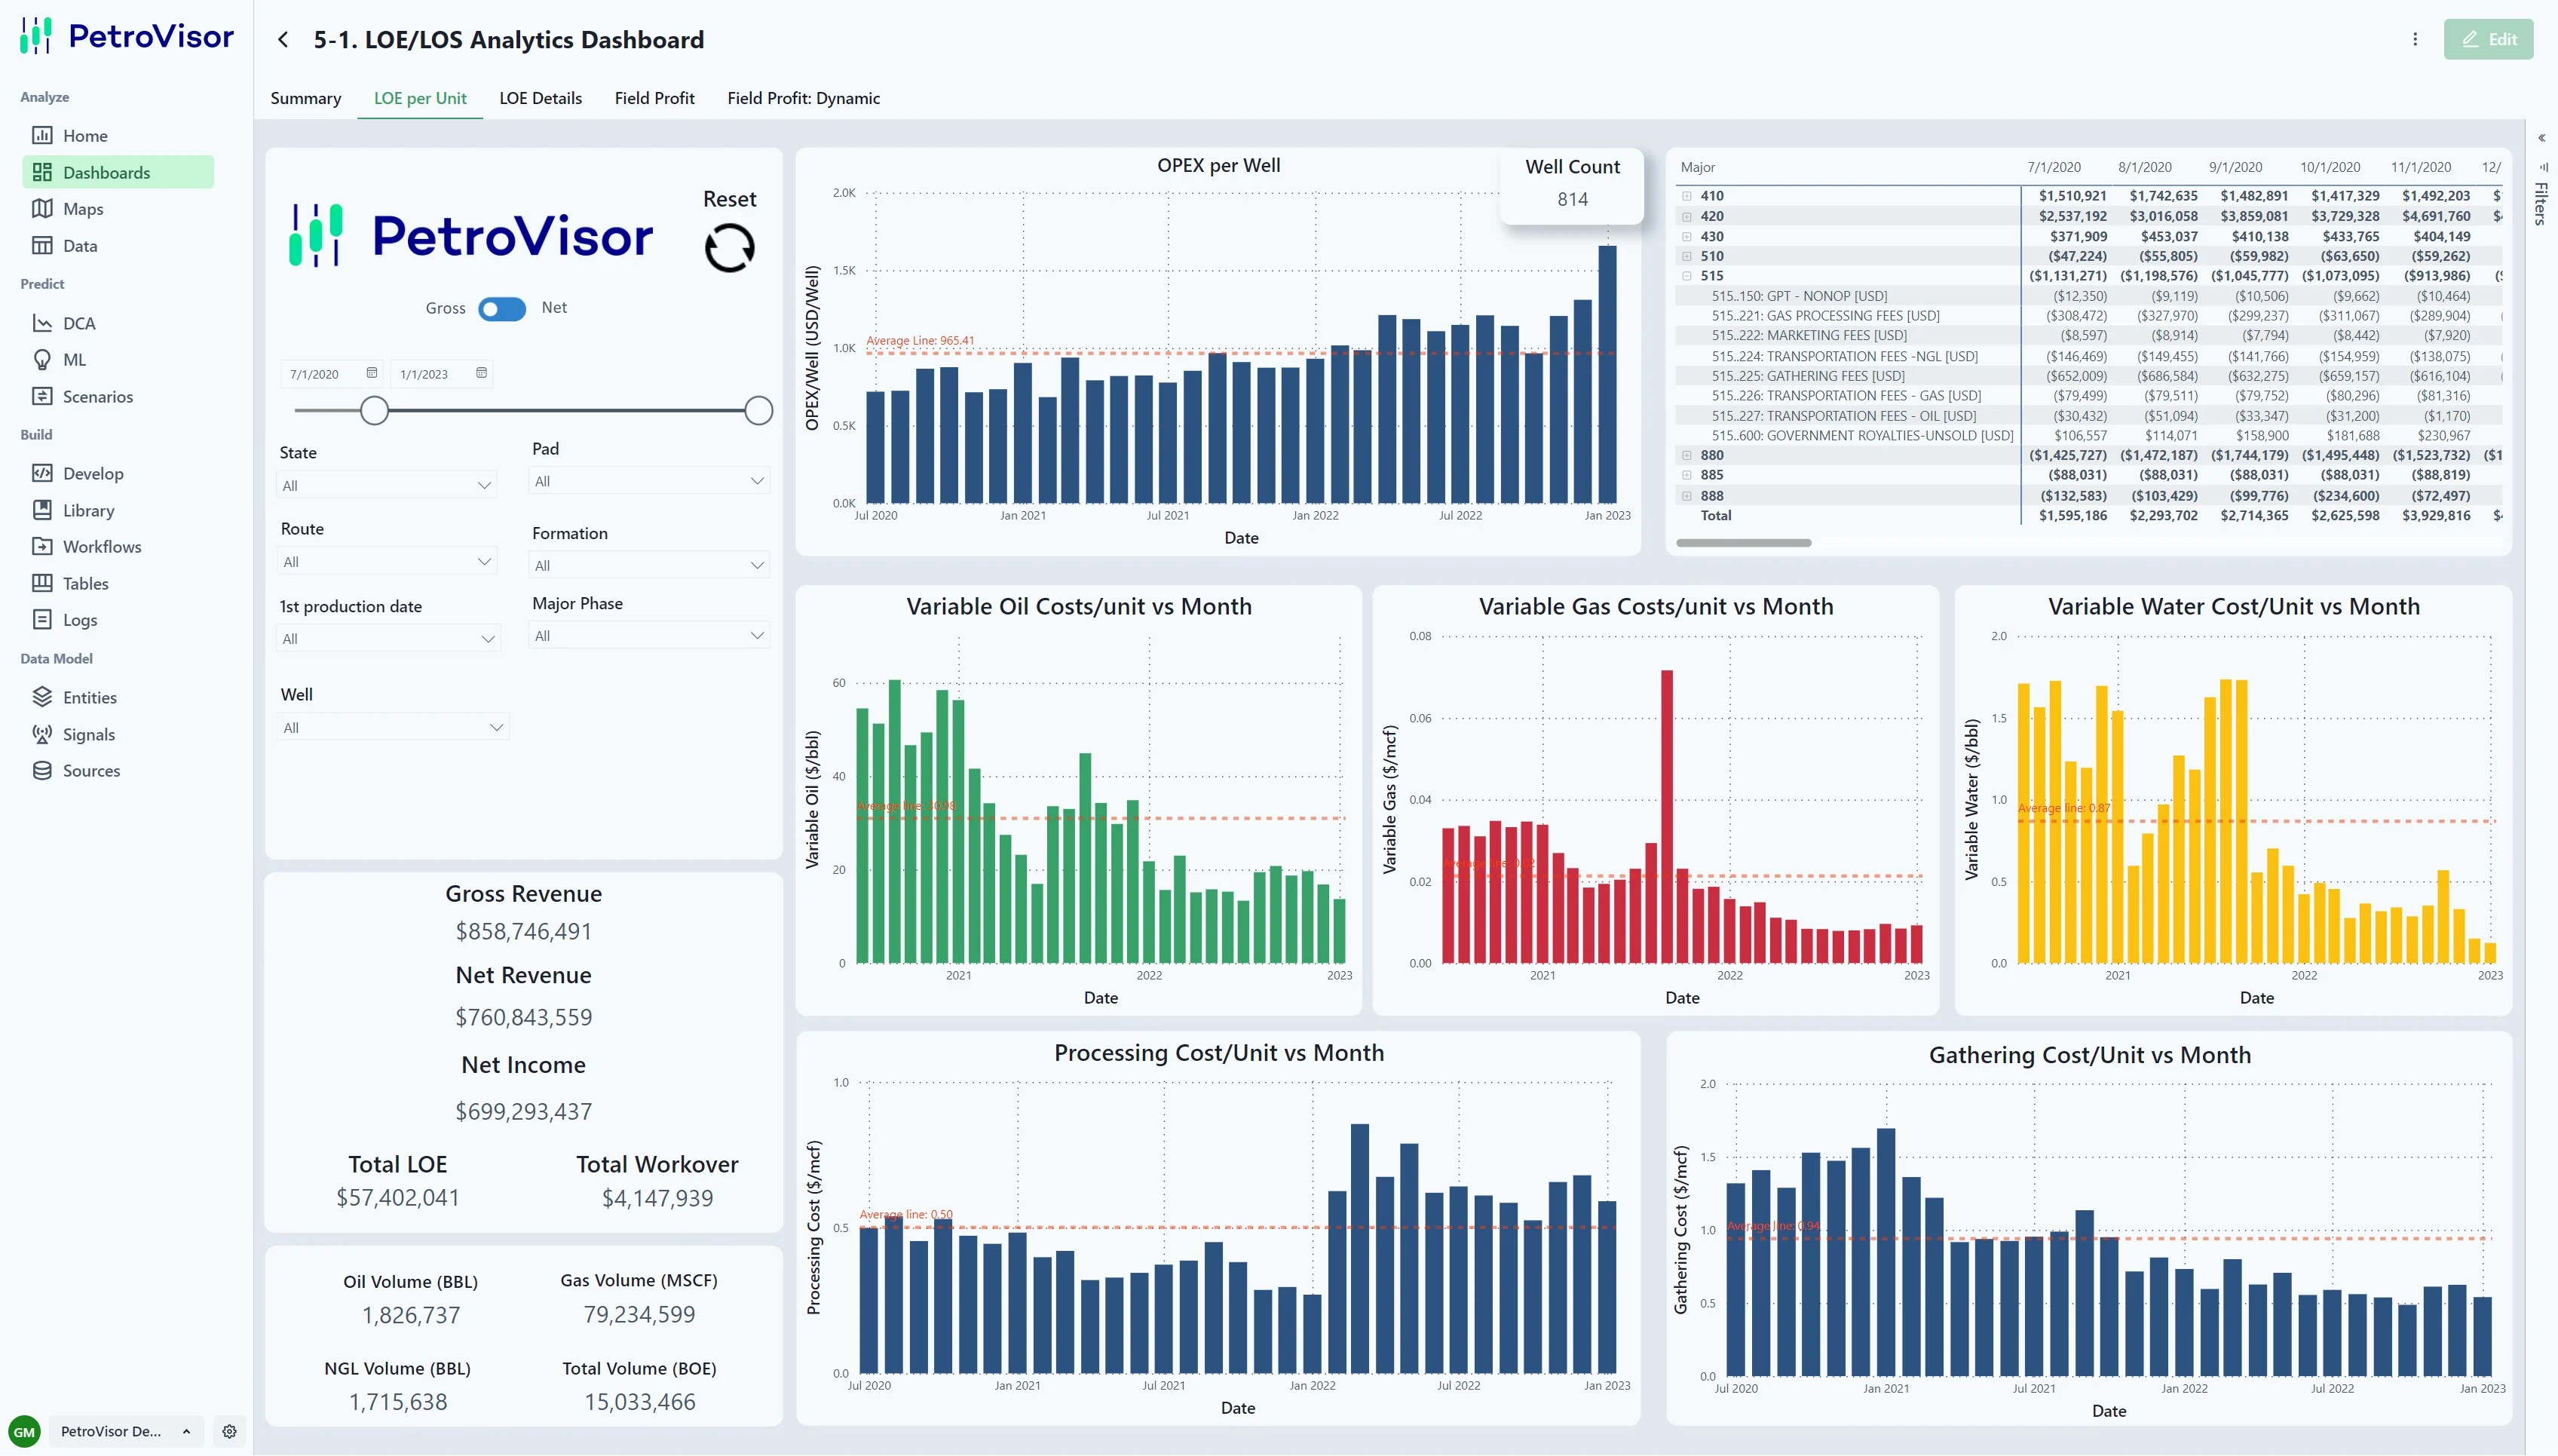
Task: Open the three-dot more options menu
Action: click(2415, 39)
